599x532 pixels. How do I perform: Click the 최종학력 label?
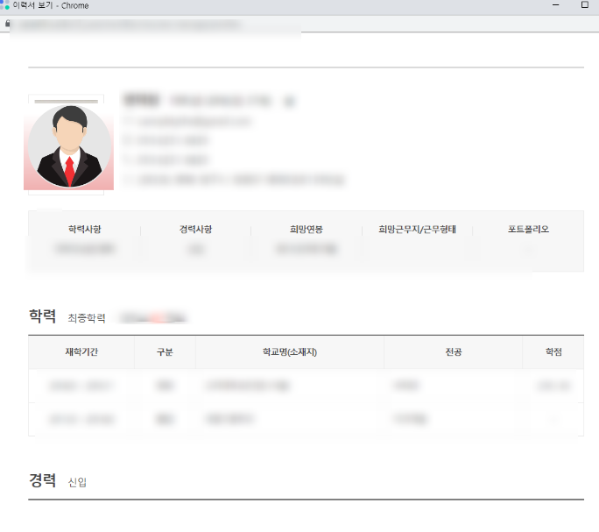pos(87,318)
